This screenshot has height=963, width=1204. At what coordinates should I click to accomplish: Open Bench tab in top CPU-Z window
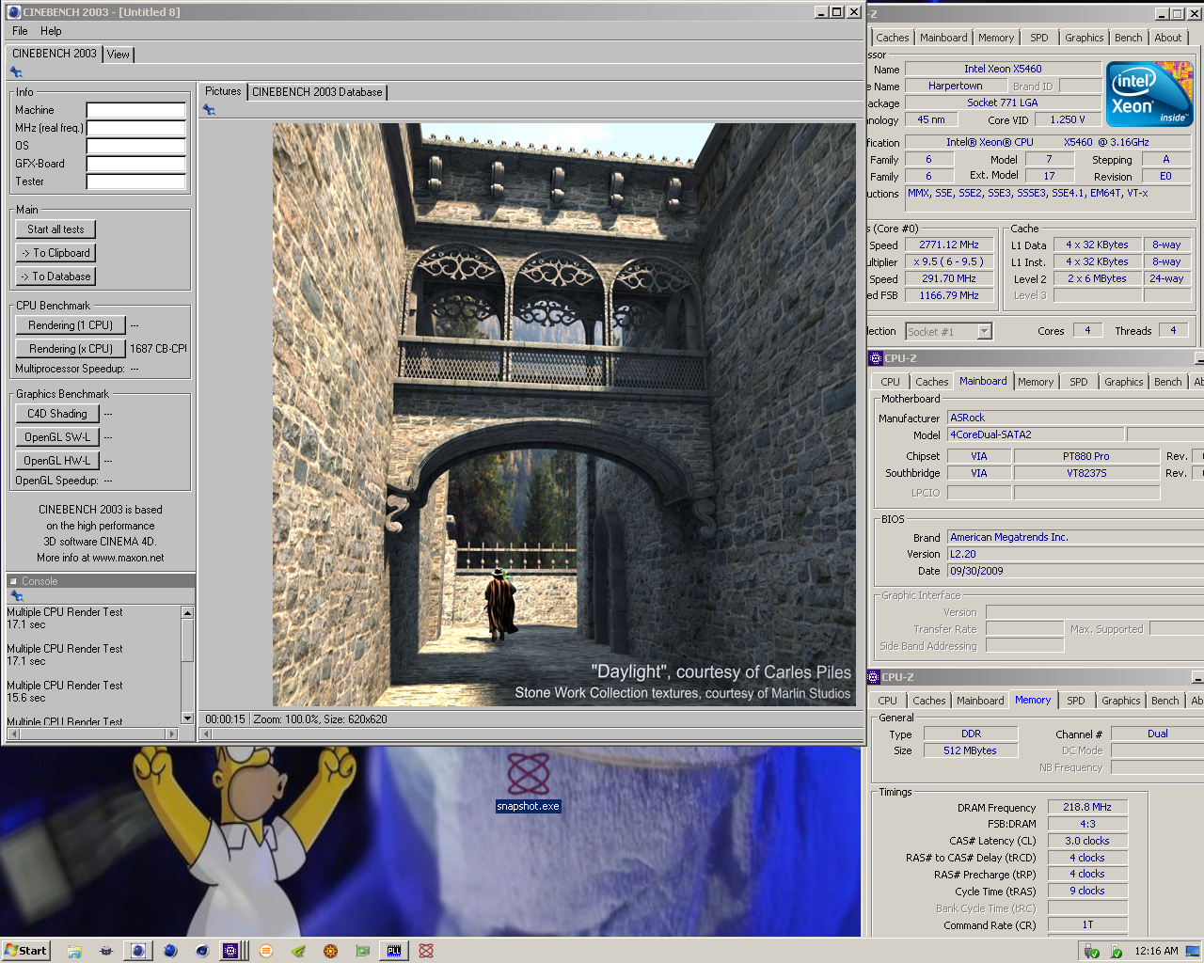[x=1129, y=38]
